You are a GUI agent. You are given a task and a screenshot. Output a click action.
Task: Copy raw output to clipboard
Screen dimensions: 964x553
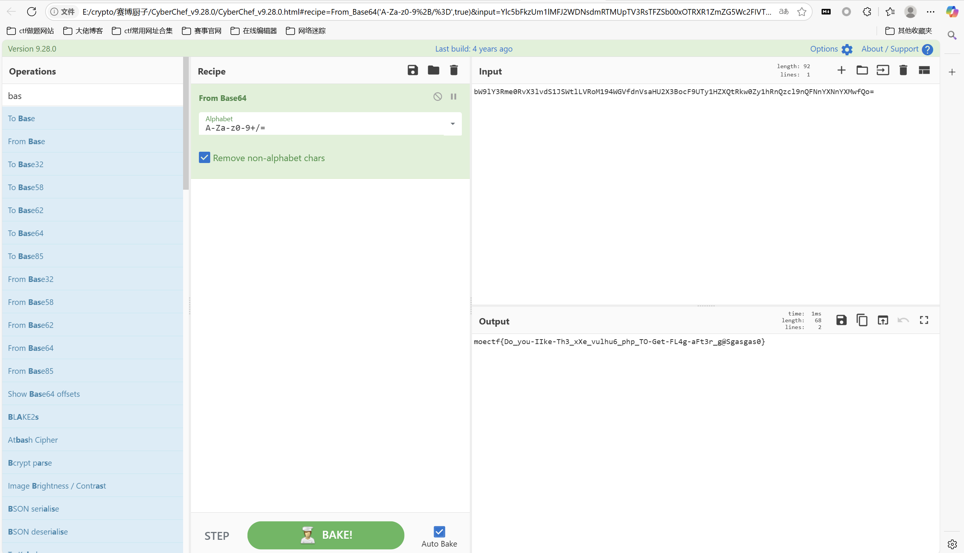(862, 320)
